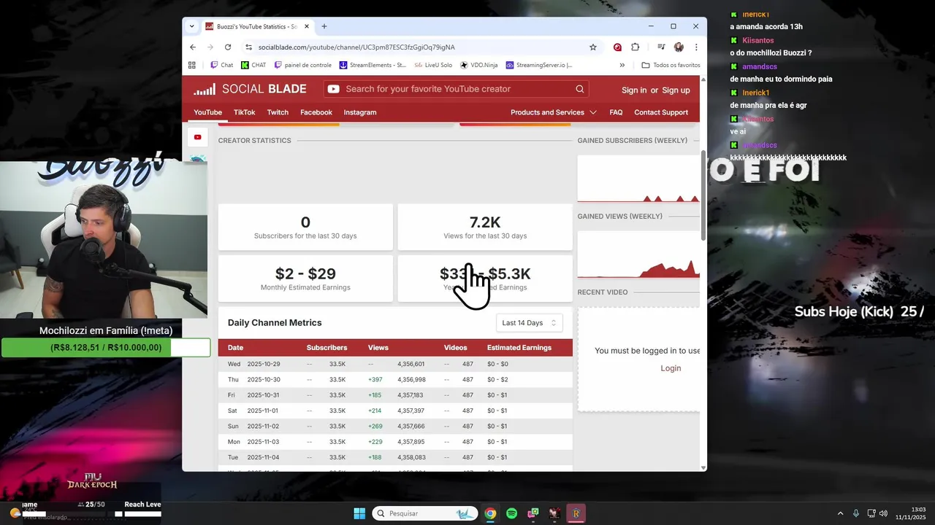Open the LiveU Solo bookmark
This screenshot has height=525, width=935.
point(433,65)
